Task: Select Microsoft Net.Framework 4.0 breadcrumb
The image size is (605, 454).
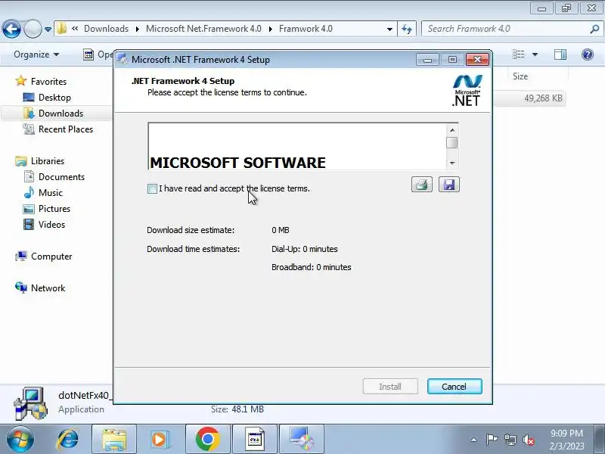Action: (x=203, y=29)
